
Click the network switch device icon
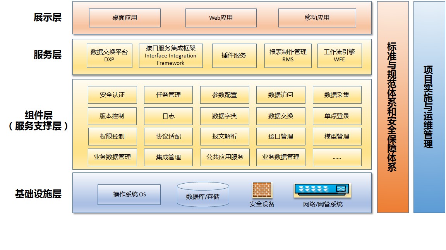pyautogui.click(x=322, y=190)
